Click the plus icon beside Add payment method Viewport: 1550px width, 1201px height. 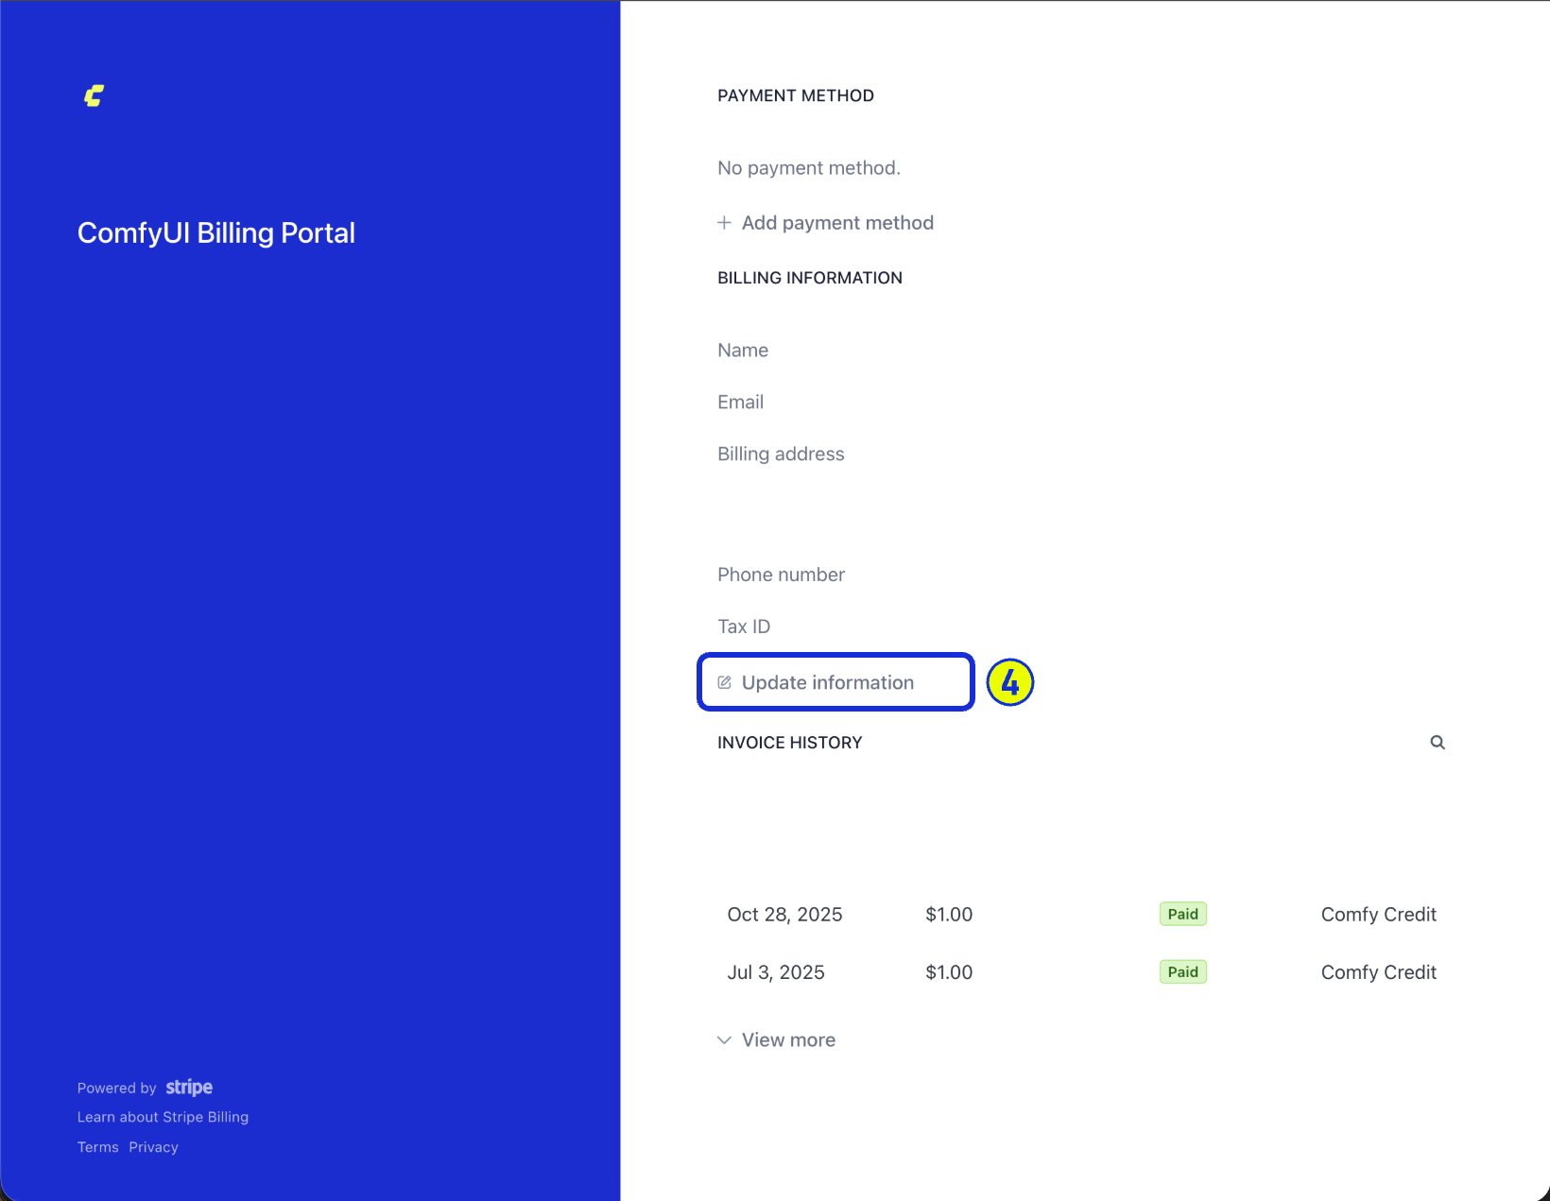(723, 223)
